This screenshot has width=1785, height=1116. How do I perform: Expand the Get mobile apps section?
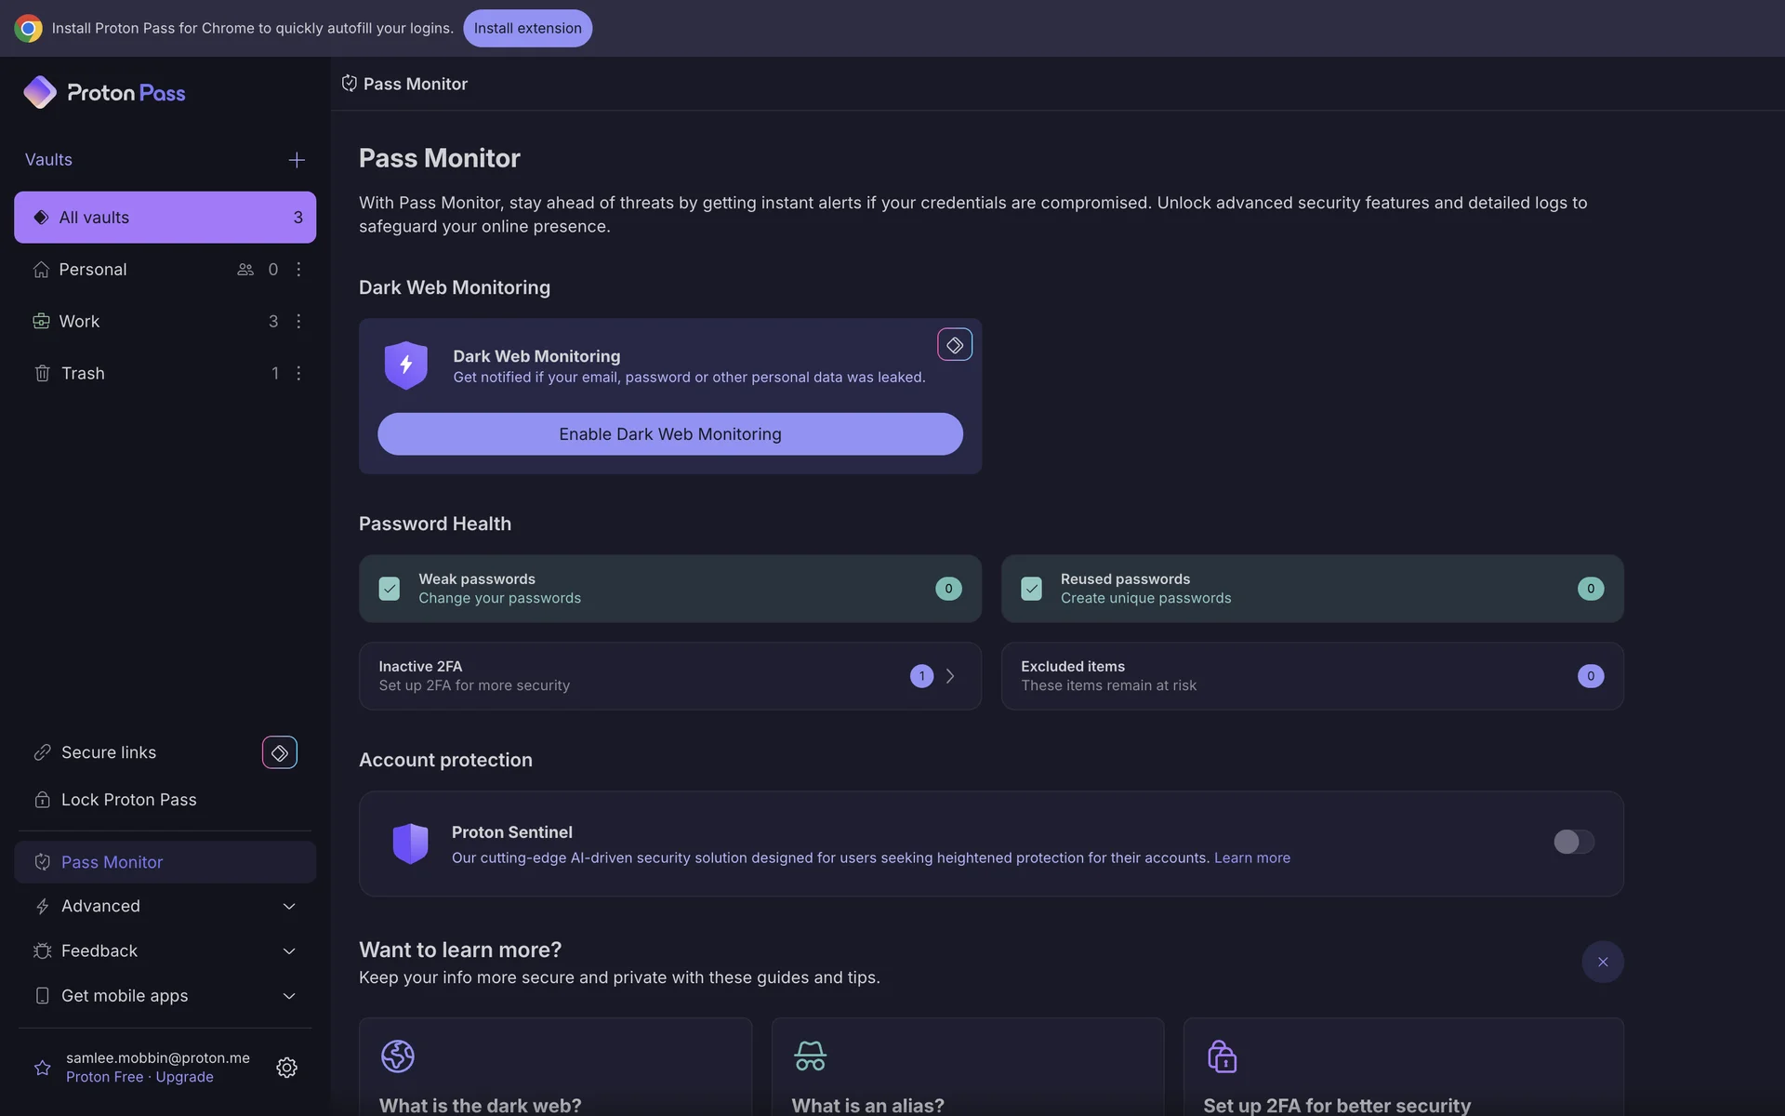point(165,995)
